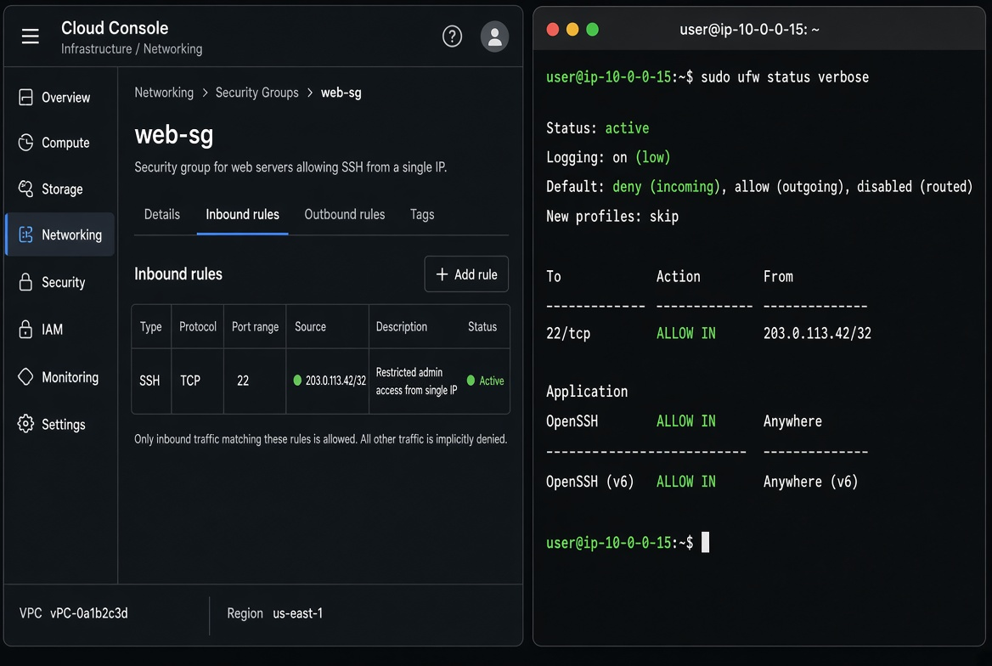Image resolution: width=992 pixels, height=666 pixels.
Task: Click the breadcrumb chevron after Networking
Action: point(205,93)
